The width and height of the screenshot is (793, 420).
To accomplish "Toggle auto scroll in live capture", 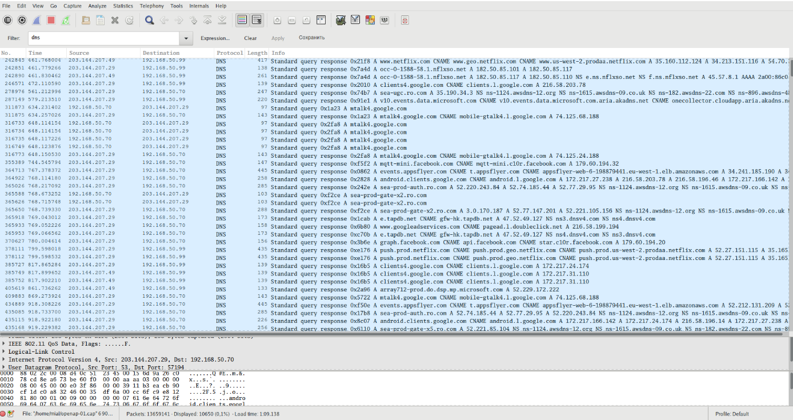I will coord(257,20).
